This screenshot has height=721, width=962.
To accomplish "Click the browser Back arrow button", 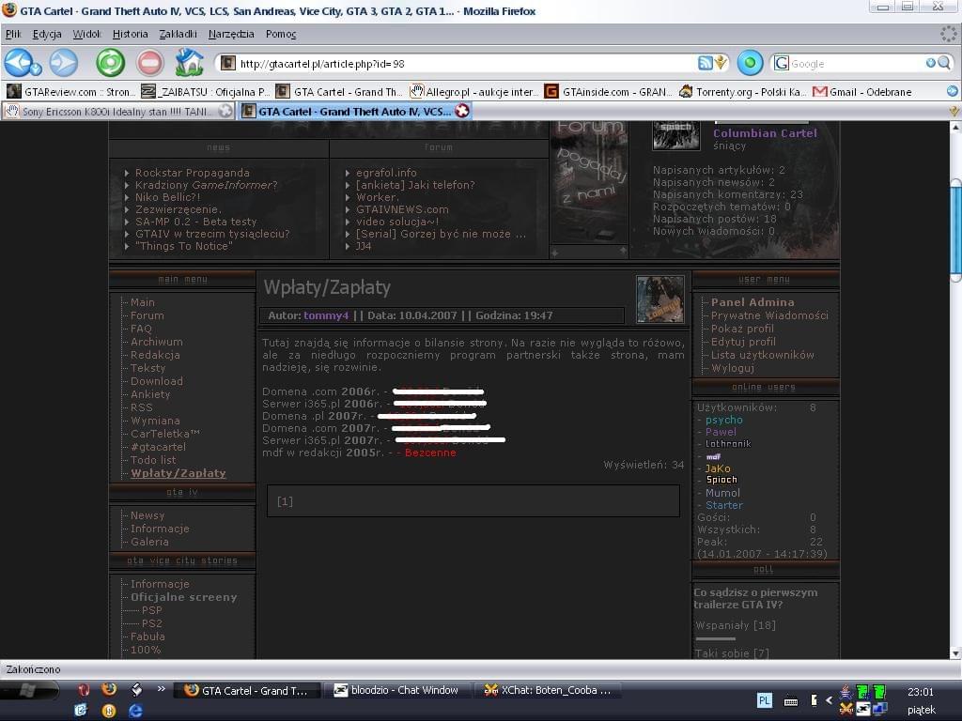I will 21,62.
